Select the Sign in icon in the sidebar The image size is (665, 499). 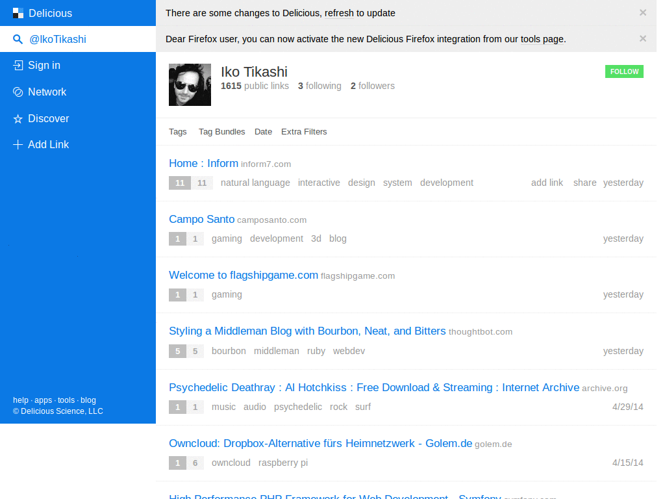click(17, 65)
